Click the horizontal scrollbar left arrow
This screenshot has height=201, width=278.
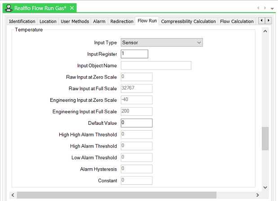(x=13, y=195)
